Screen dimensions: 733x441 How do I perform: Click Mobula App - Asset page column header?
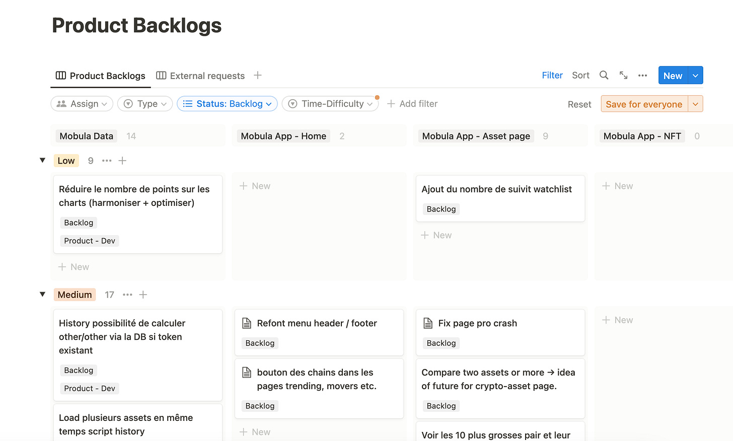[476, 136]
